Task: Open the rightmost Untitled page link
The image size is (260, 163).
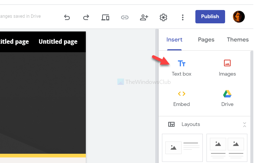Action: (58, 41)
